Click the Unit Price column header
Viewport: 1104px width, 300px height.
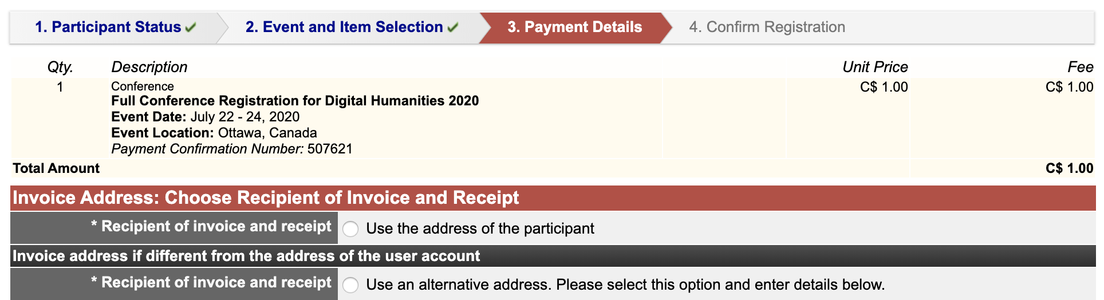875,67
